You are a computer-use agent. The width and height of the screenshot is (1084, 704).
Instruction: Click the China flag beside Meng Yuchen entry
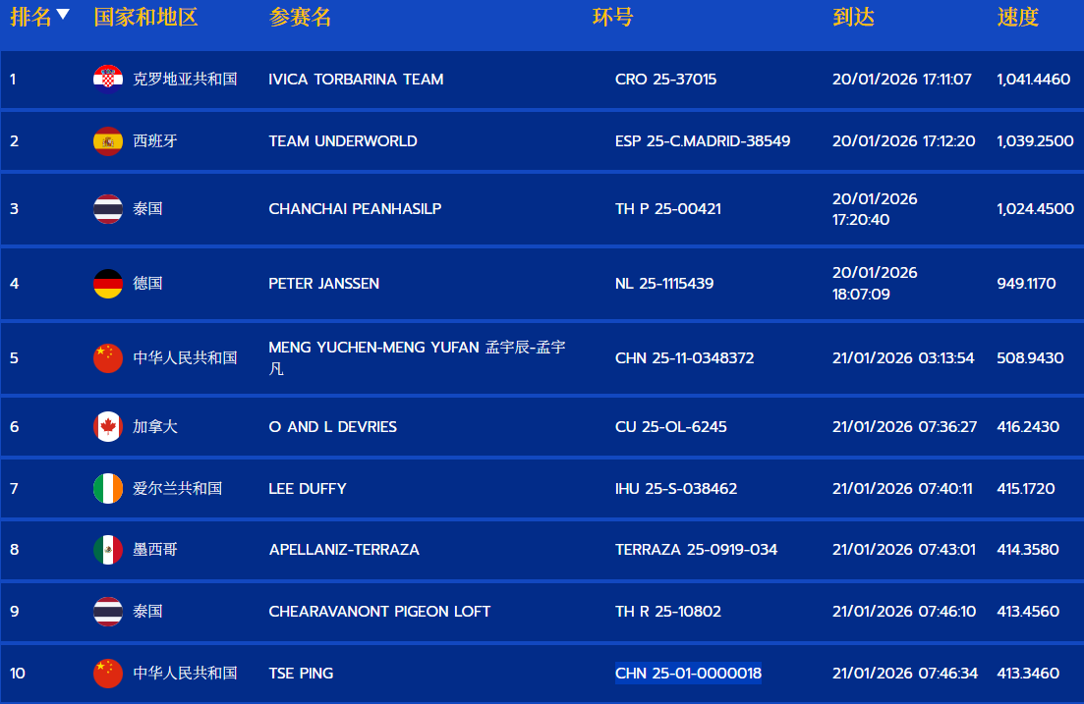pyautogui.click(x=108, y=358)
